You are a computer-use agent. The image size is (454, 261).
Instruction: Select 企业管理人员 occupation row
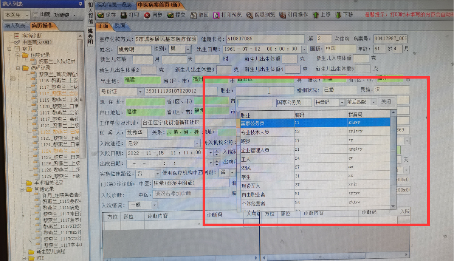point(315,150)
